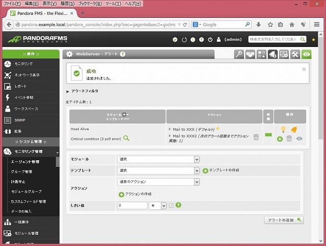Screen dimensions: 326x246
Task: Open the template selection dropdown
Action: [158, 170]
